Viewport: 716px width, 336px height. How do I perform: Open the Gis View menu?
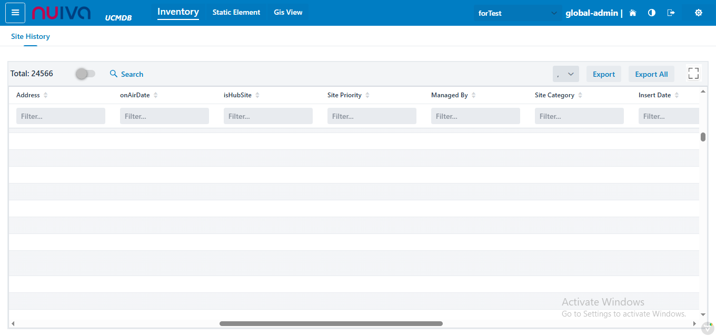click(x=288, y=13)
